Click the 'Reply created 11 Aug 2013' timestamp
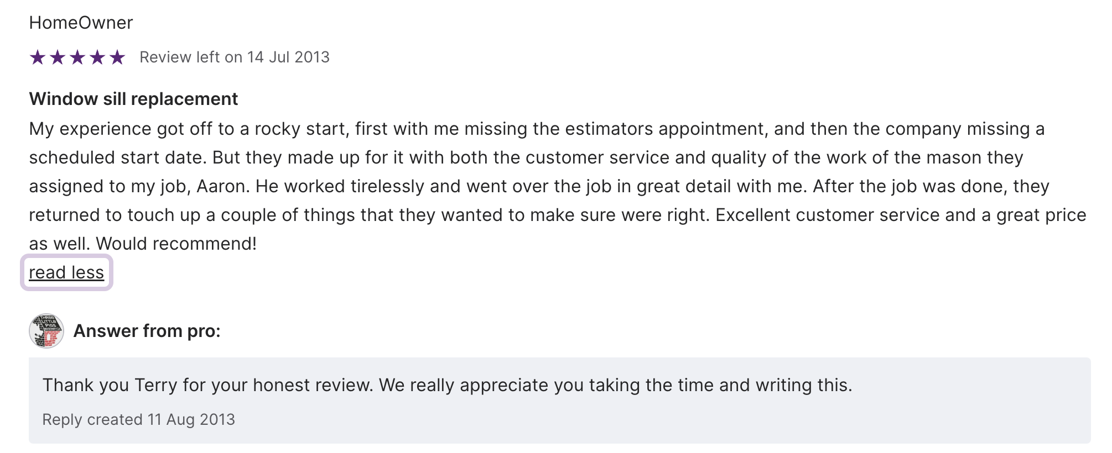 [138, 420]
